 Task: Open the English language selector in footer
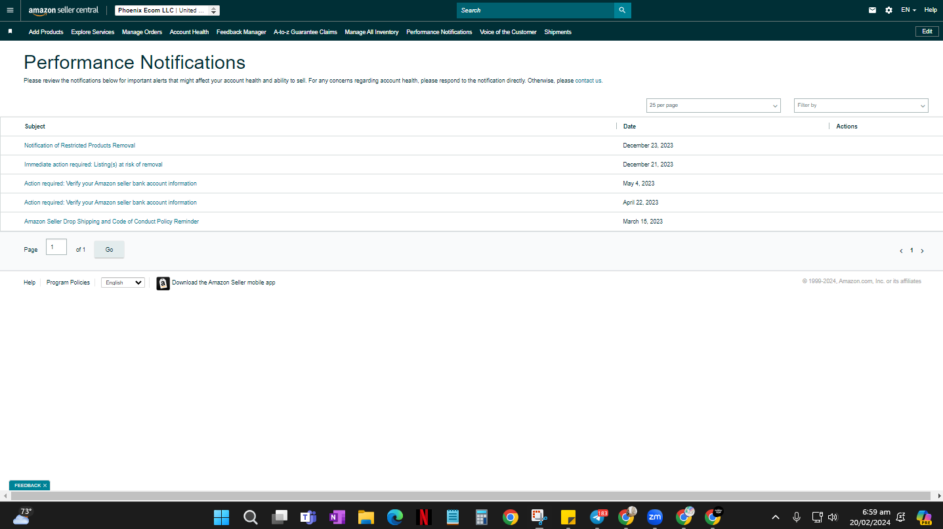click(123, 283)
